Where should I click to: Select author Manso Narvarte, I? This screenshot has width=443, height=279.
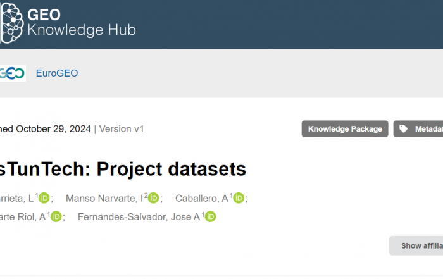point(104,198)
